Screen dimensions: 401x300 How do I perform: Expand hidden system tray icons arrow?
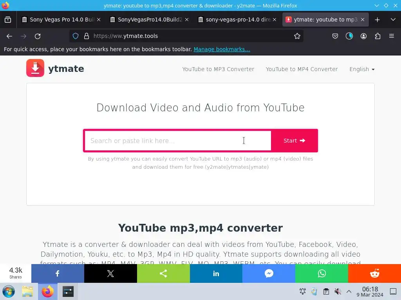click(x=349, y=291)
